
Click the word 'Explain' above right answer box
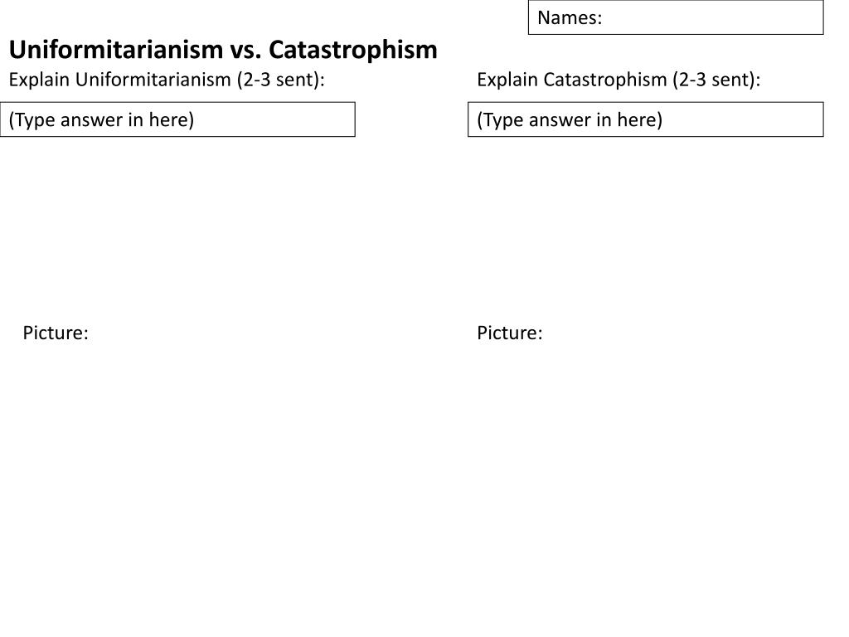(507, 80)
